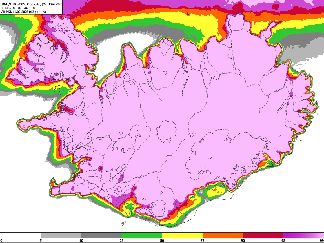324x243 pixels.
Task: Click the legend value '99'
Action: click(x=322, y=241)
